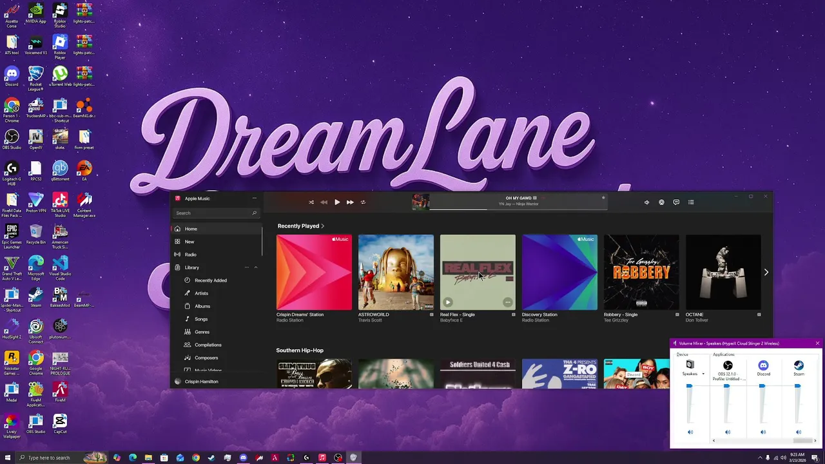Open more options on Real Flex cover

pyautogui.click(x=508, y=302)
